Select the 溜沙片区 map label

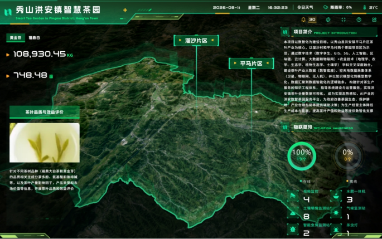pos(196,41)
